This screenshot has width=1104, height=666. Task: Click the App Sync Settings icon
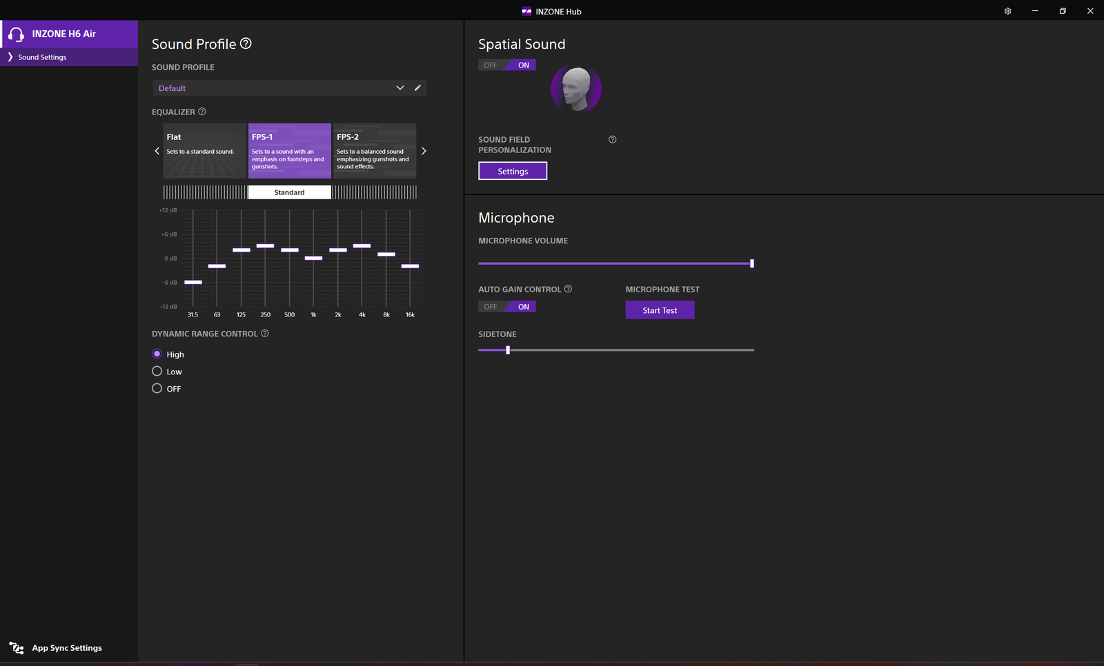click(17, 648)
